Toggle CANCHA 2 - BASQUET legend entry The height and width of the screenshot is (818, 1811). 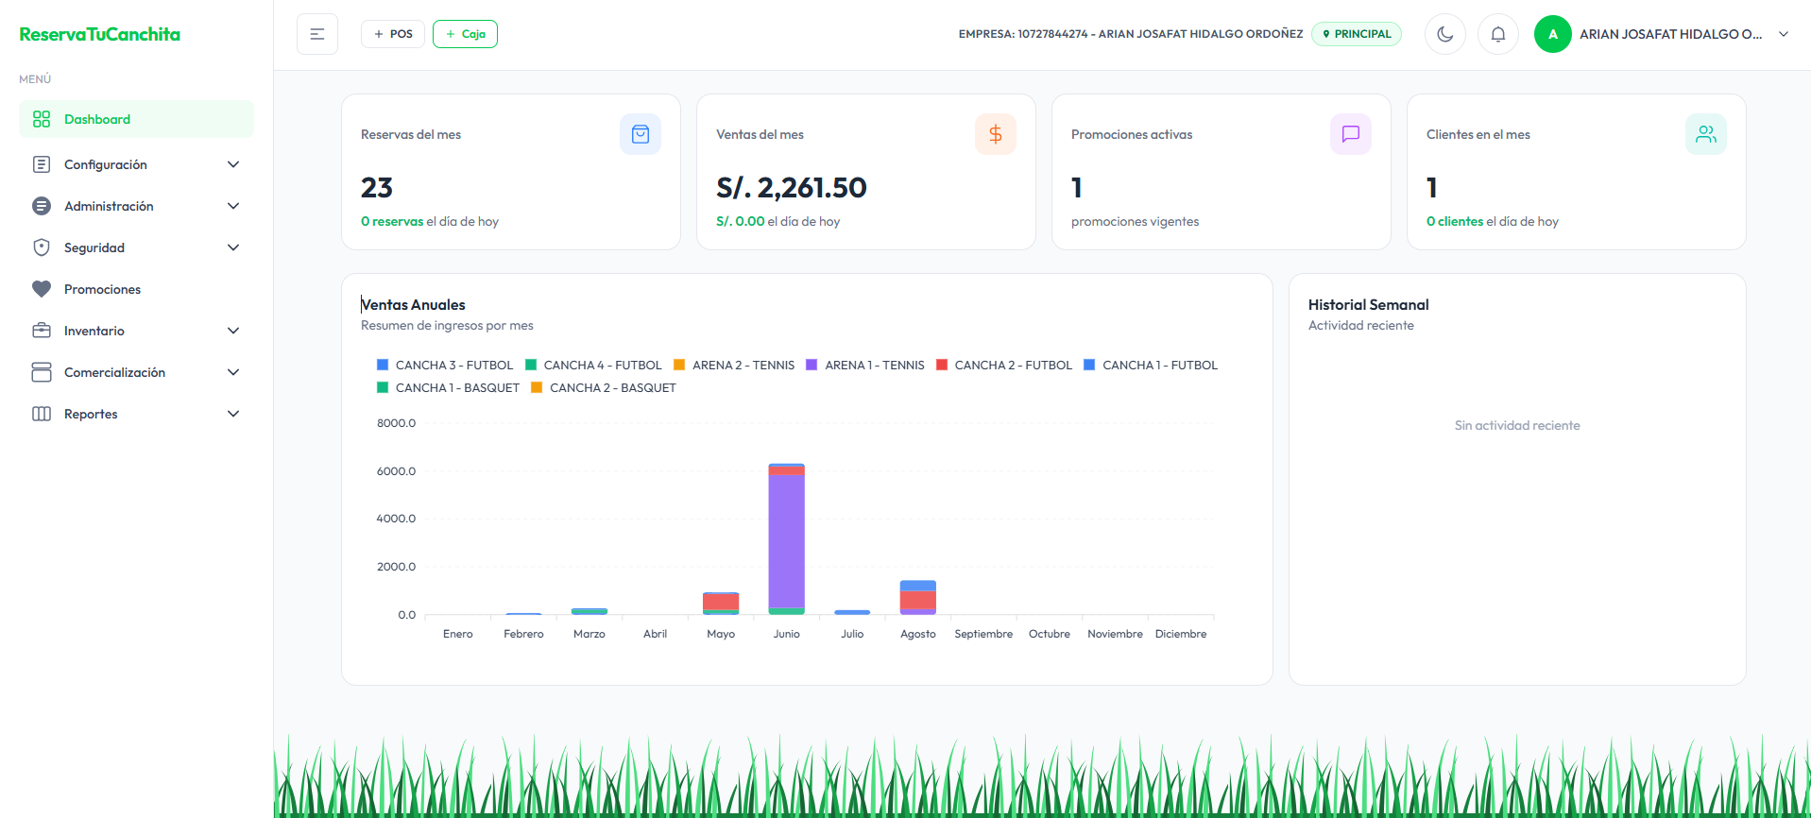coord(604,387)
